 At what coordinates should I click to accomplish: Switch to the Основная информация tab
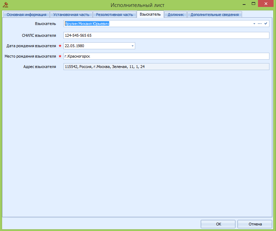pos(26,15)
